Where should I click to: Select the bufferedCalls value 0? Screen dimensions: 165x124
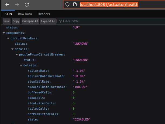pos(74,92)
